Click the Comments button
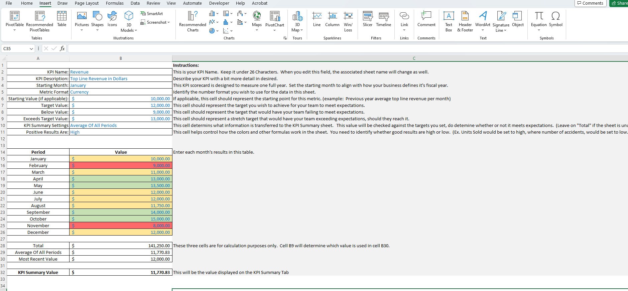This screenshot has width=628, height=291. pos(590,3)
